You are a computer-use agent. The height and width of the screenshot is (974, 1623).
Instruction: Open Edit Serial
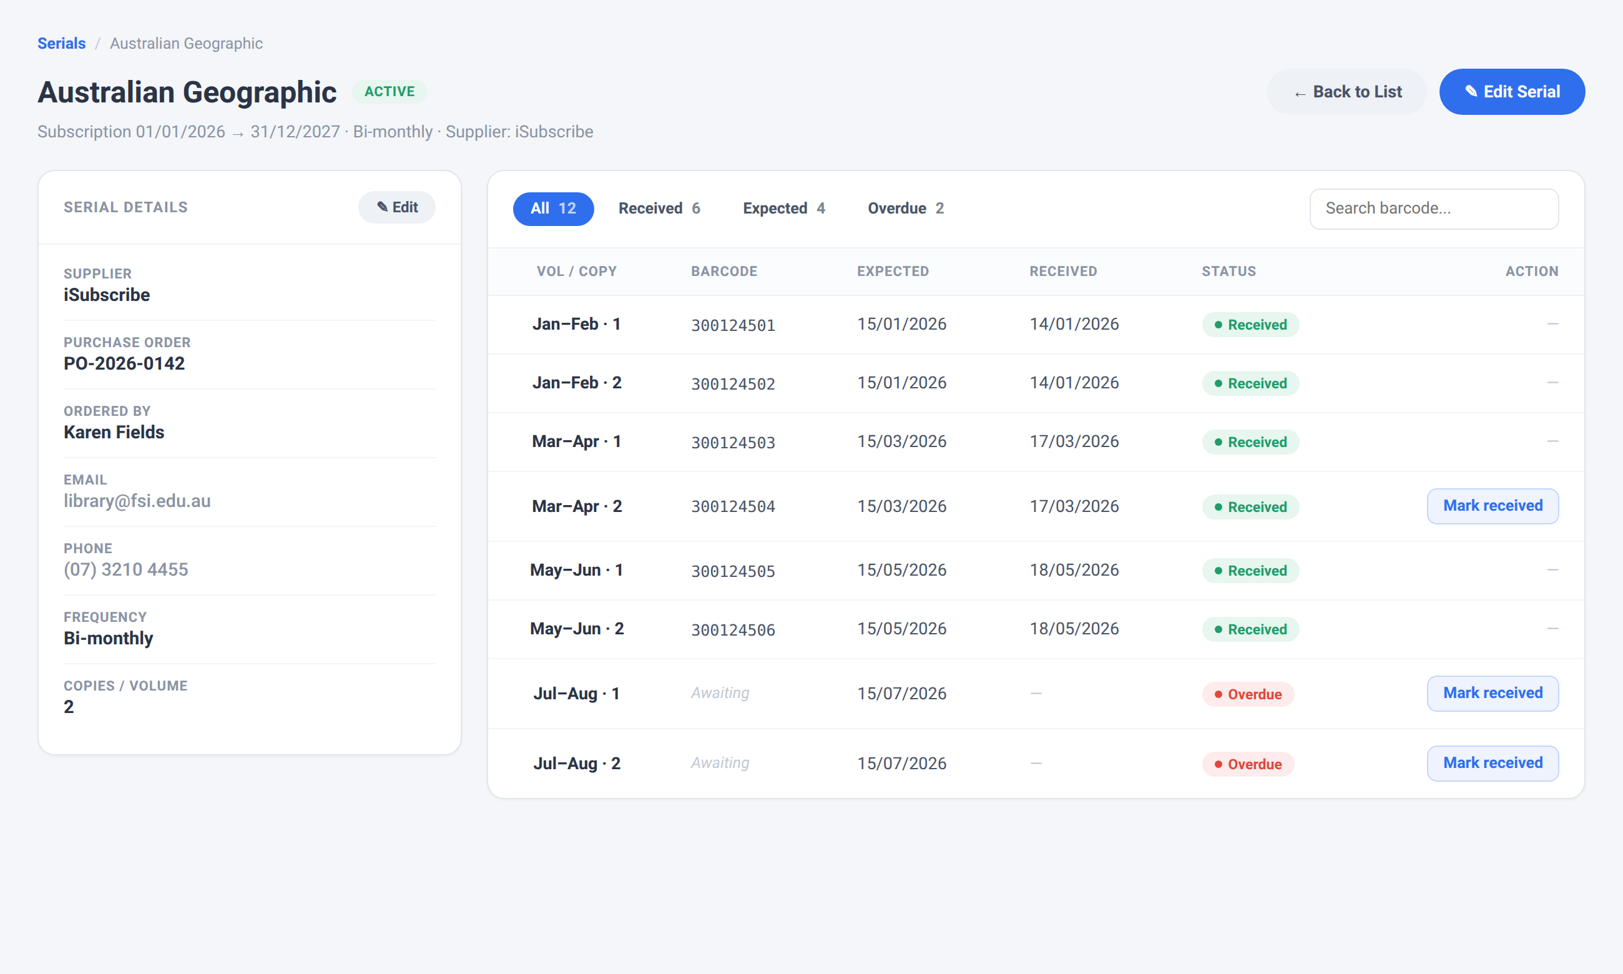tap(1512, 92)
